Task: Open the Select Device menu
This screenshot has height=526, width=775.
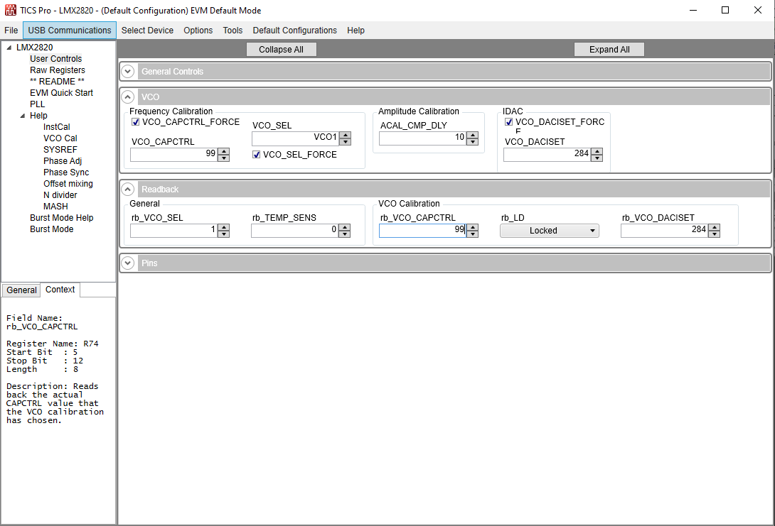Action: coord(147,30)
